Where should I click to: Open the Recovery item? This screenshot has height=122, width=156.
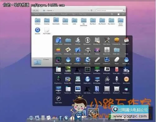[x=78, y=80]
